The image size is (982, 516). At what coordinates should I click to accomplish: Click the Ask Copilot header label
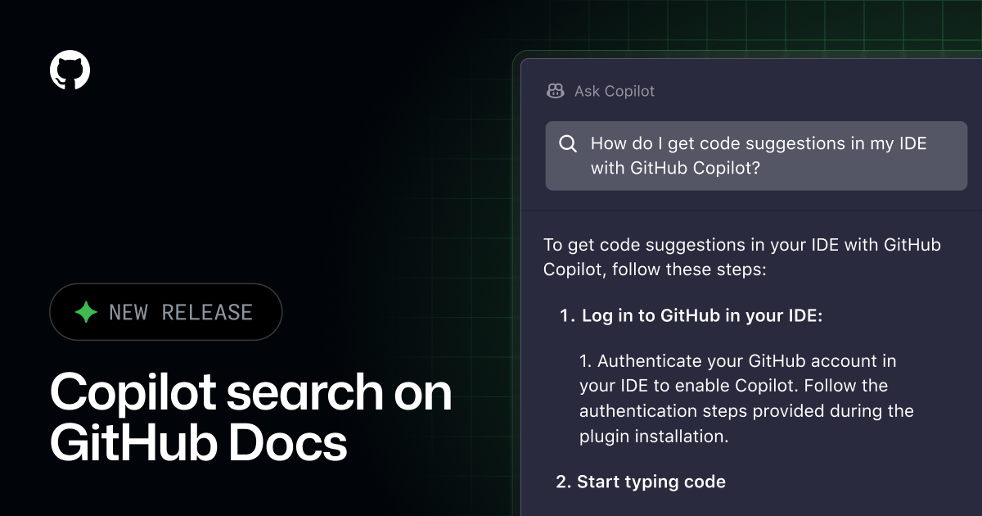(614, 91)
